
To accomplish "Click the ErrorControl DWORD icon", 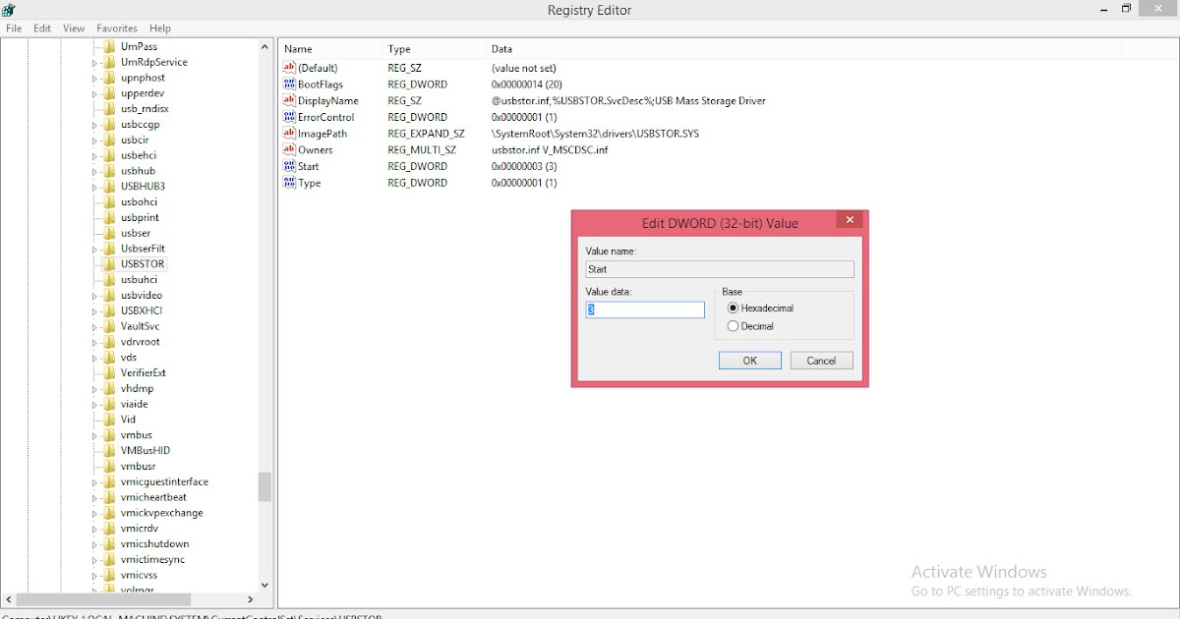I will [288, 117].
